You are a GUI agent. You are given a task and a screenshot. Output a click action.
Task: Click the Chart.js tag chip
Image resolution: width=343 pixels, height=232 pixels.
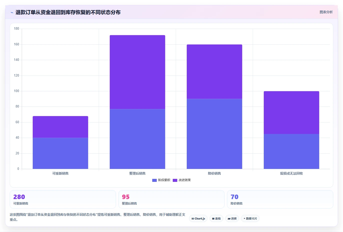(198, 219)
